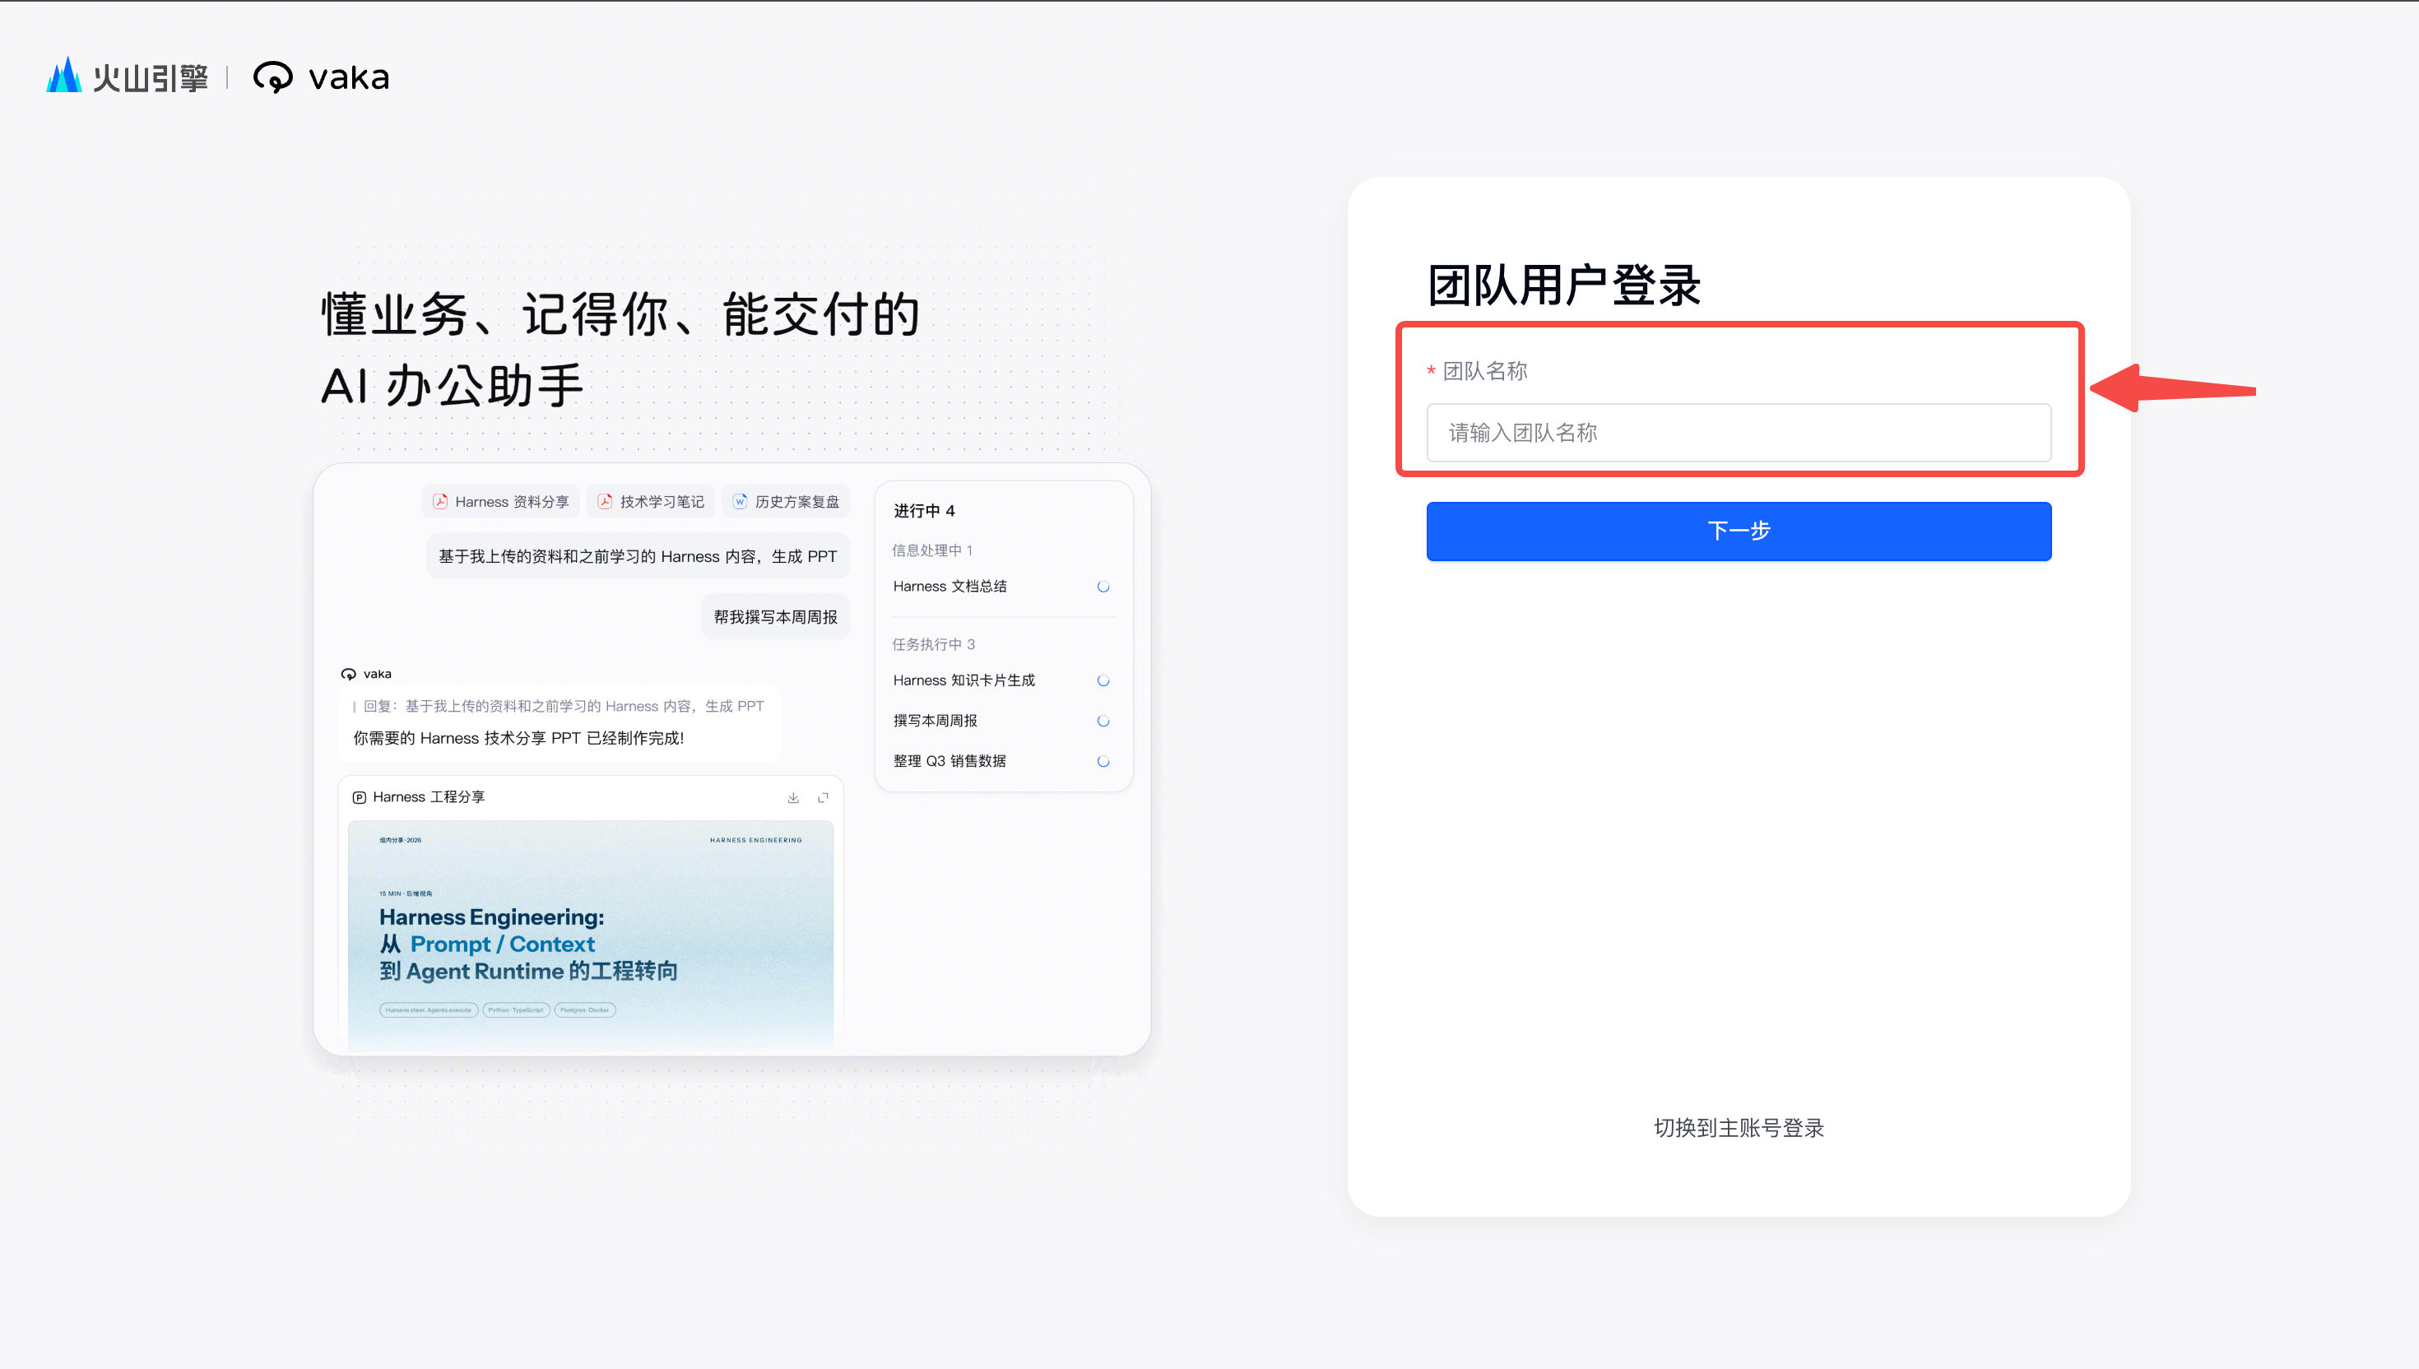Click the 整理 Q3 销售数据 task spinner
This screenshot has height=1369, width=2419.
click(x=1103, y=762)
